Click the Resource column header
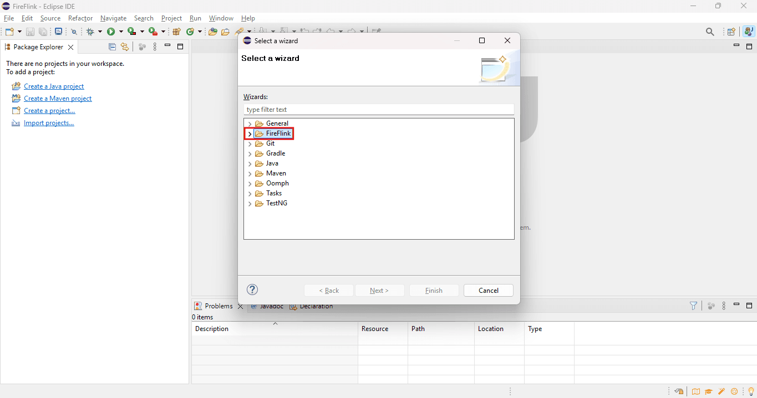Viewport: 757px width, 398px height. tap(383, 329)
